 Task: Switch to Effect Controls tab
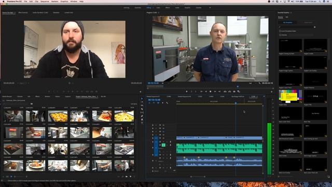(23, 12)
